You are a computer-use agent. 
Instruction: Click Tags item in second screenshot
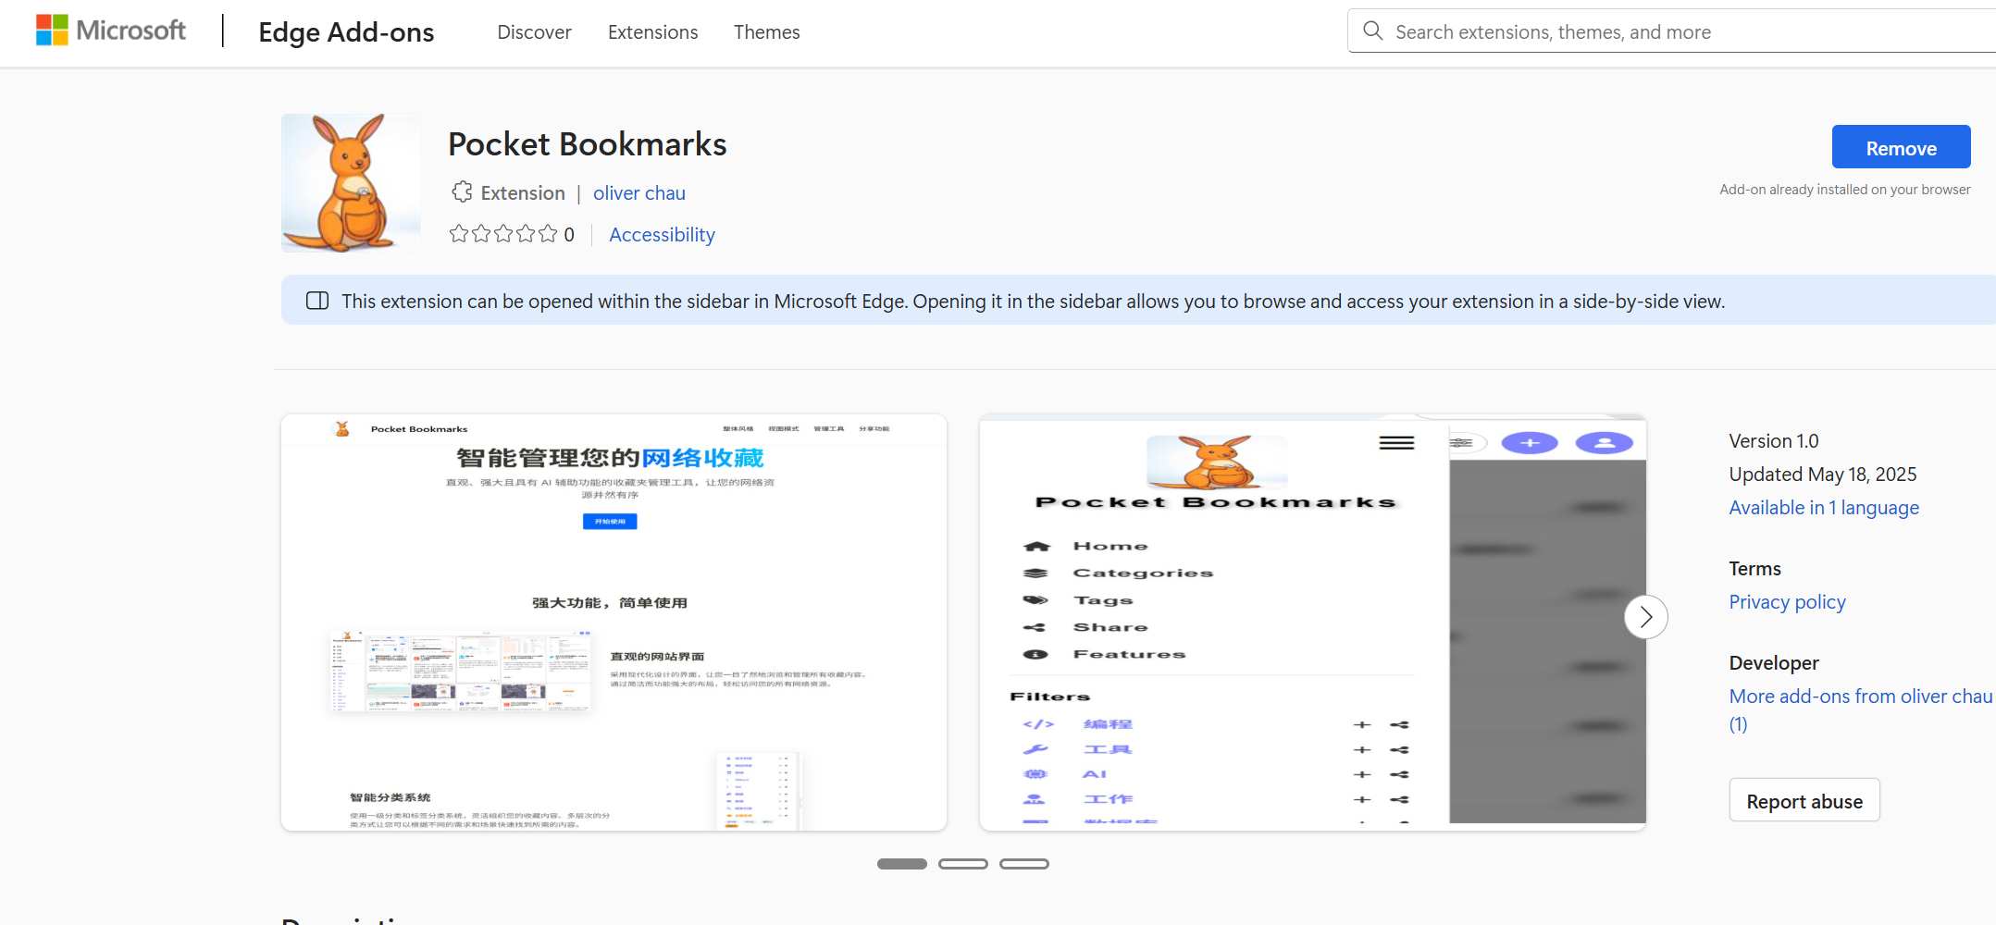pyautogui.click(x=1078, y=600)
